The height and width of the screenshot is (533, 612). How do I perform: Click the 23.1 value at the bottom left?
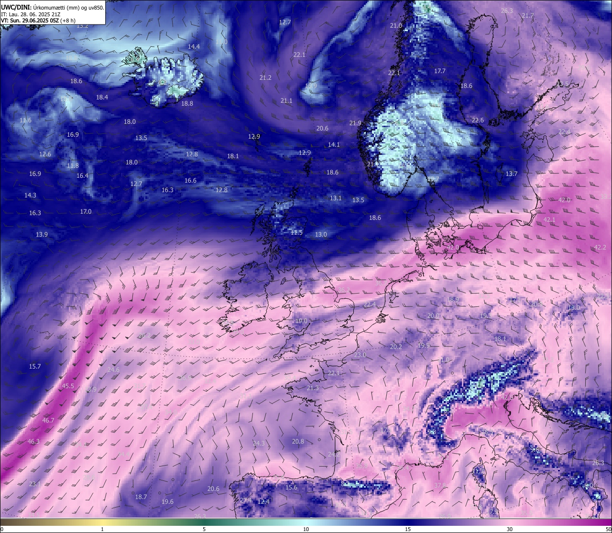click(x=35, y=484)
